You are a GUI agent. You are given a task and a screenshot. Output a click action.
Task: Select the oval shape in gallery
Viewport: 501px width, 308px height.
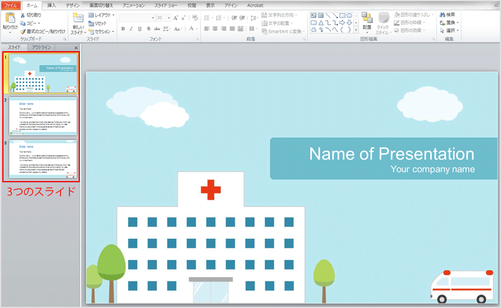coord(350,15)
